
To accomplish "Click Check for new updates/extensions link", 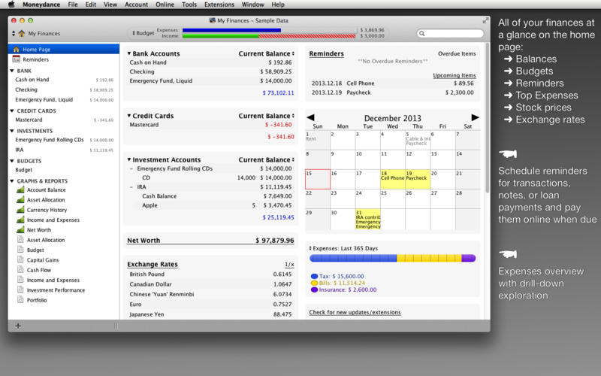I will tap(355, 312).
